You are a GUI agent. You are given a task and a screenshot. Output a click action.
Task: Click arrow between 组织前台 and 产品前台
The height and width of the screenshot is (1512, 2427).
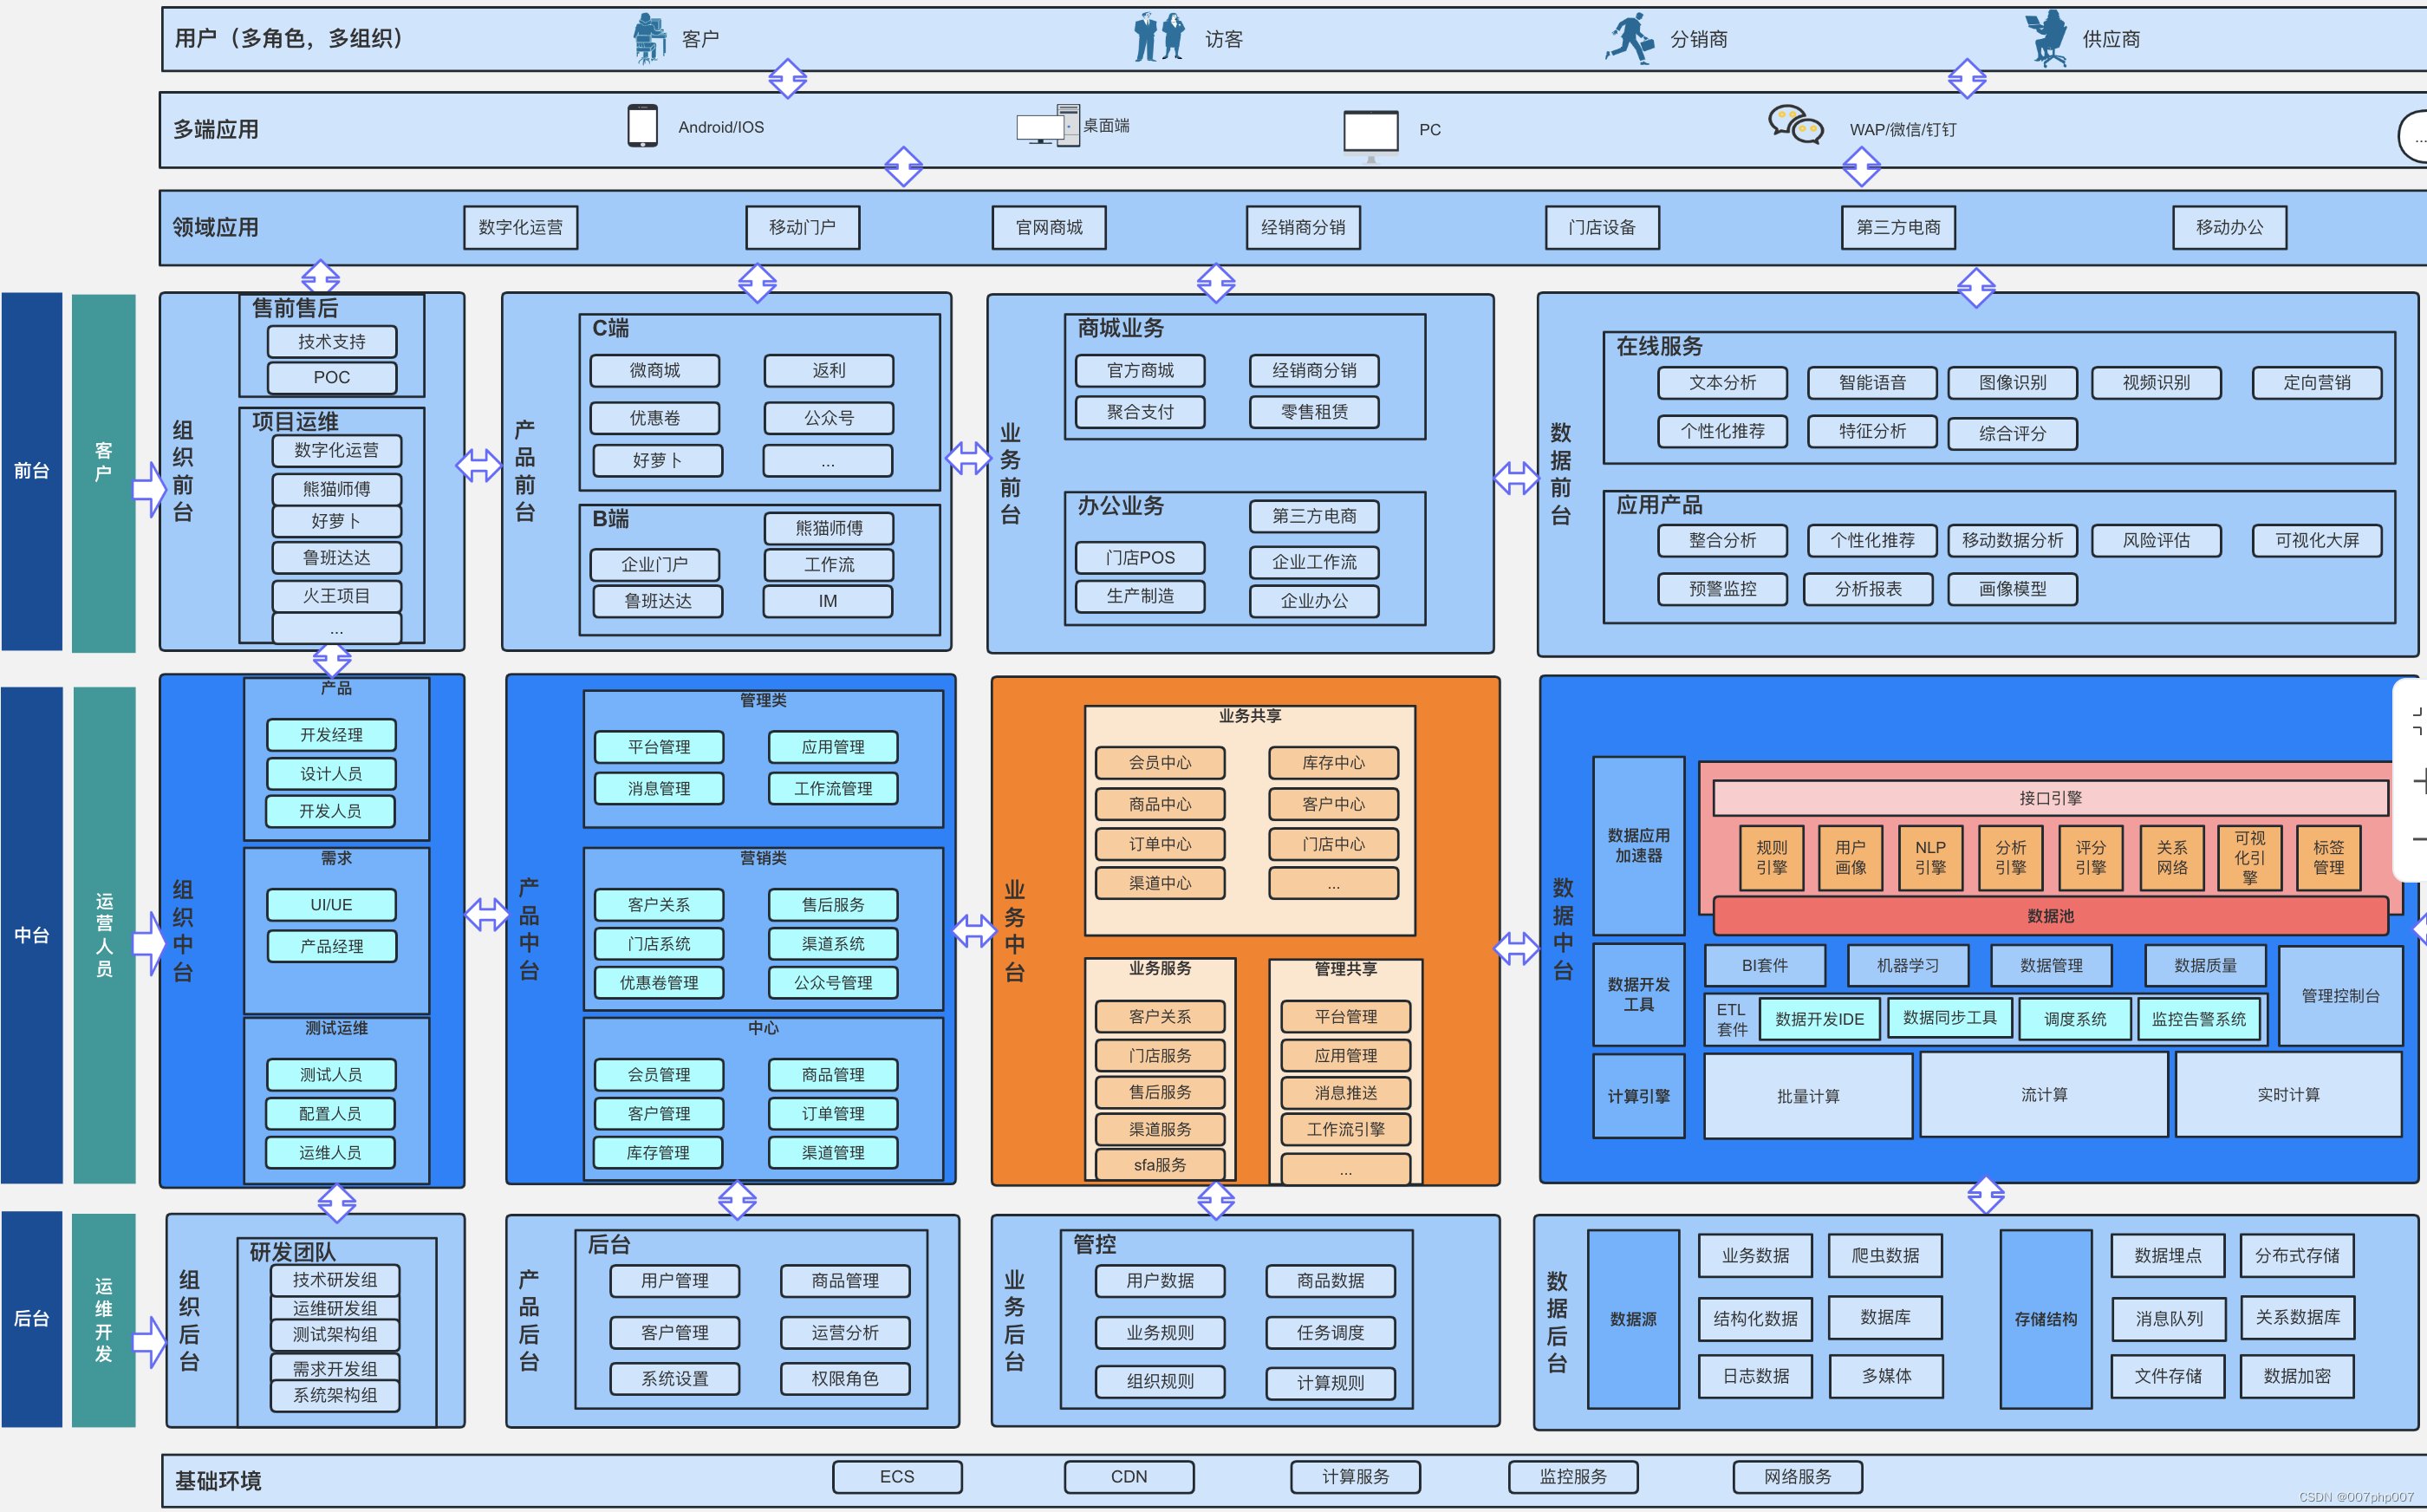478,465
